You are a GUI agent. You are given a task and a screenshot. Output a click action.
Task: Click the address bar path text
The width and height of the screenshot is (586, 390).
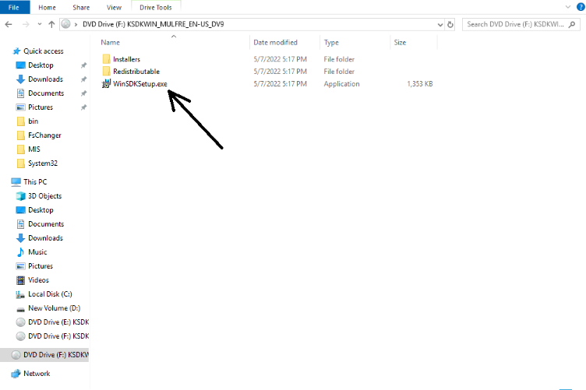tap(154, 24)
